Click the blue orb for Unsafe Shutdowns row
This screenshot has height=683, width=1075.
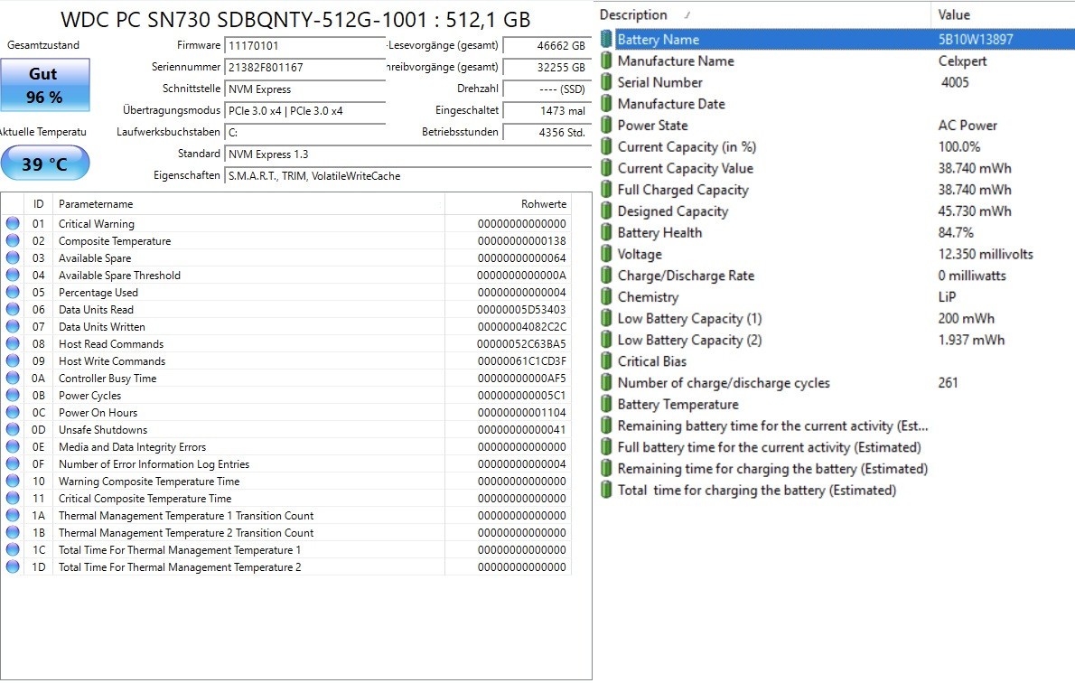pos(13,428)
